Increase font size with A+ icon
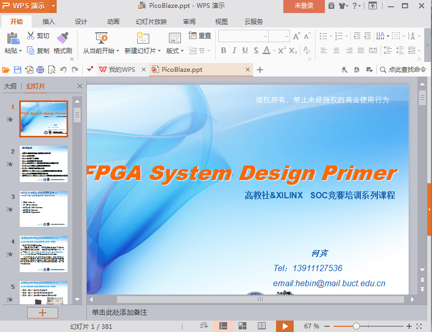 [296, 36]
